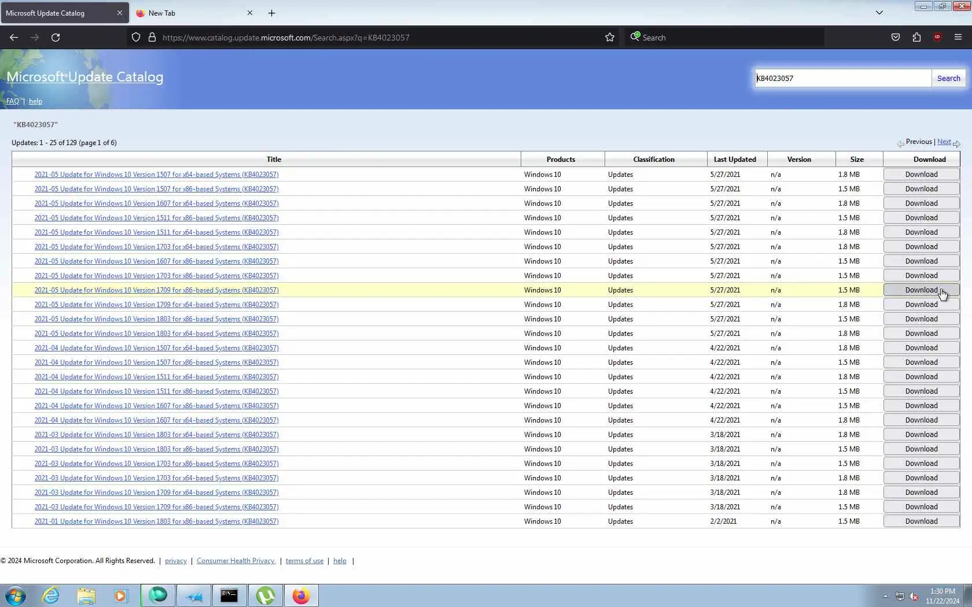
Task: Click the catalog search field containing KB4023057
Action: [x=843, y=78]
